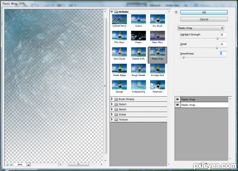
Task: Pick the Smudge Stick filter thumbnail
Action: click(x=157, y=68)
